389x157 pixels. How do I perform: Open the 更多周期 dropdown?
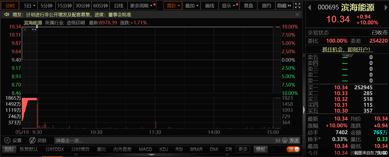[142, 6]
